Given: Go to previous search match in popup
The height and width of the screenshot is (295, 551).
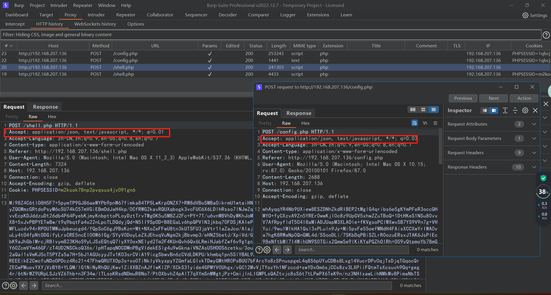Looking at the screenshot, I should (x=277, y=250).
